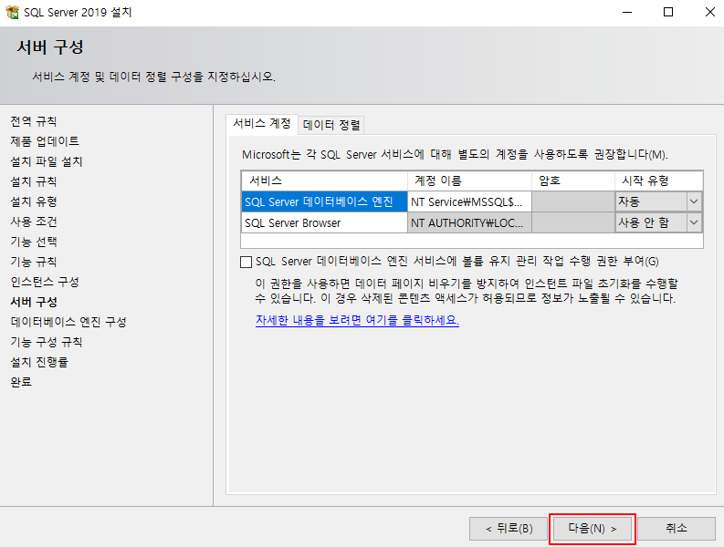Switch to the 서비스 계정 tab
The height and width of the screenshot is (547, 724).
pos(262,124)
